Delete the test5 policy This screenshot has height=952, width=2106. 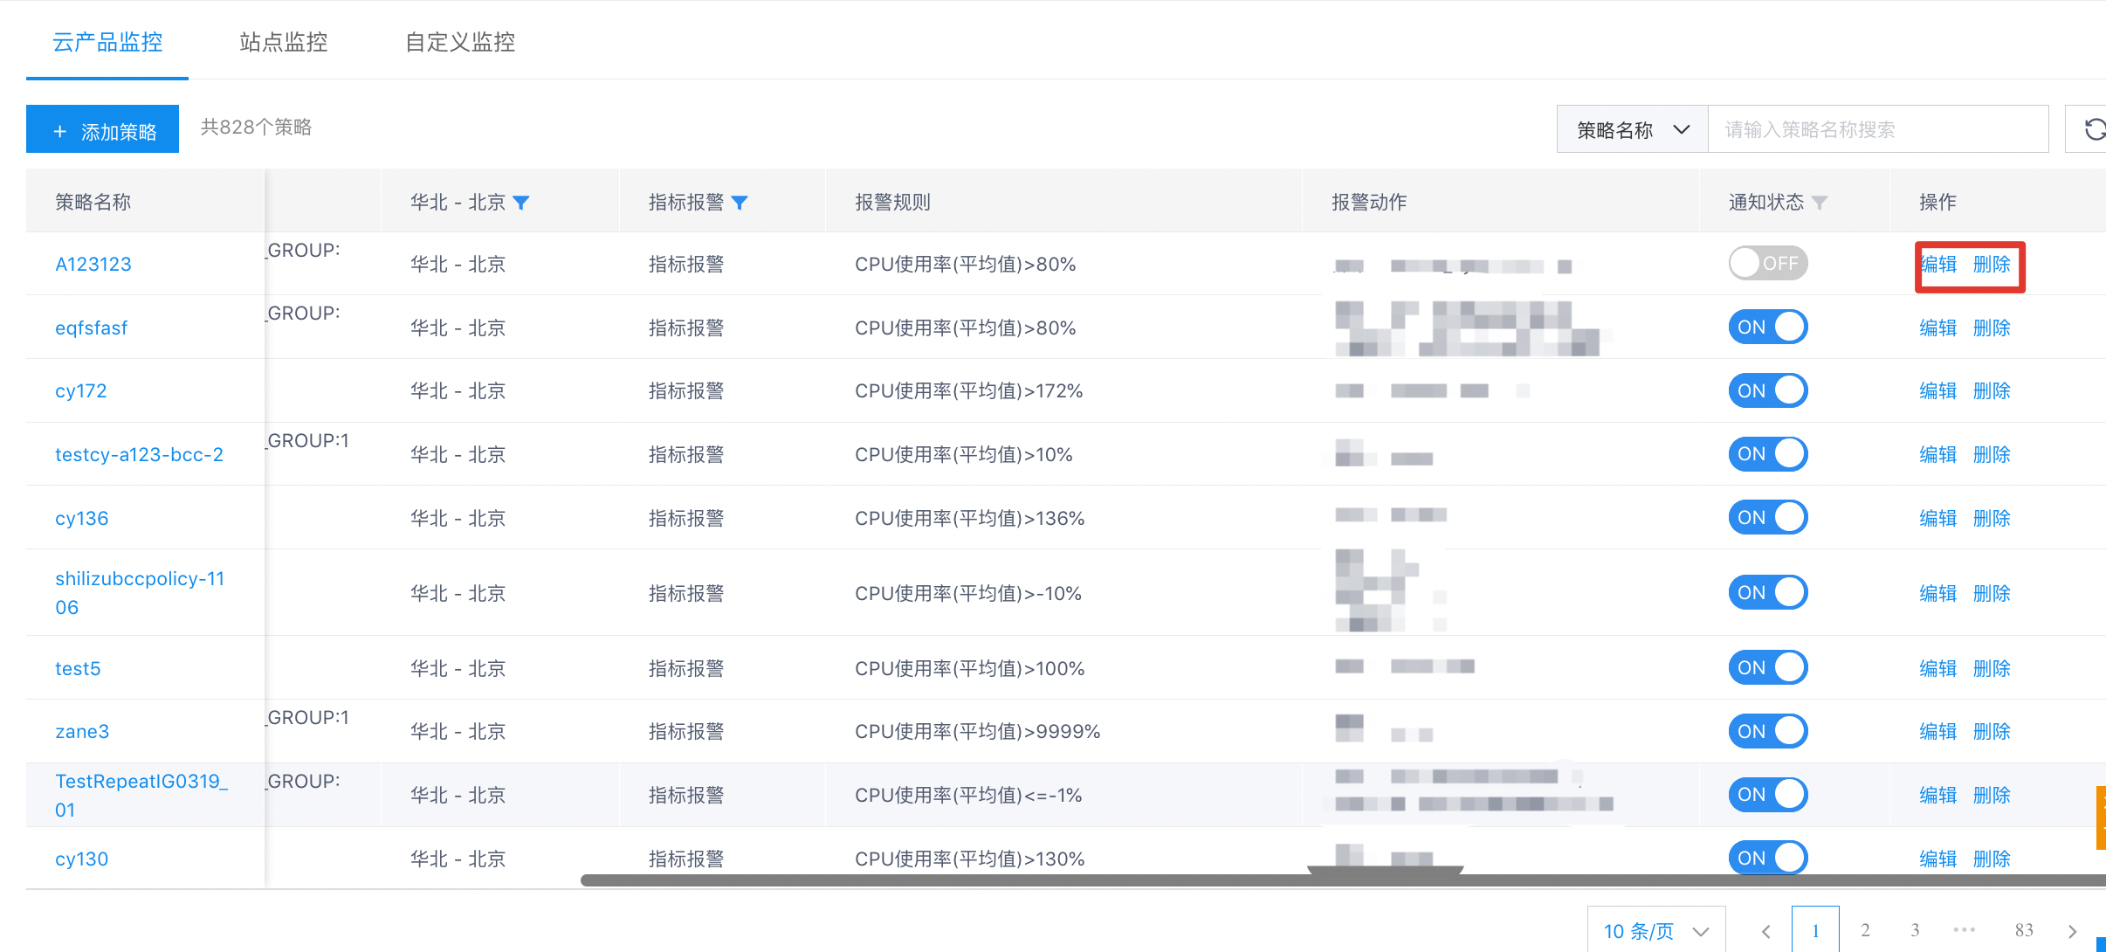point(1992,668)
